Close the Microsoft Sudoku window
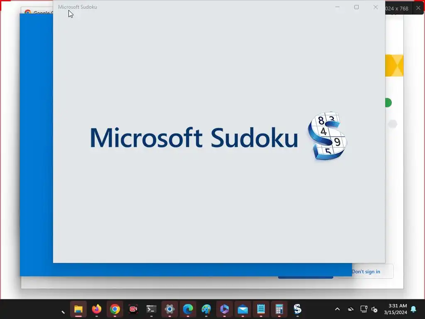The width and height of the screenshot is (425, 319). pos(375,7)
